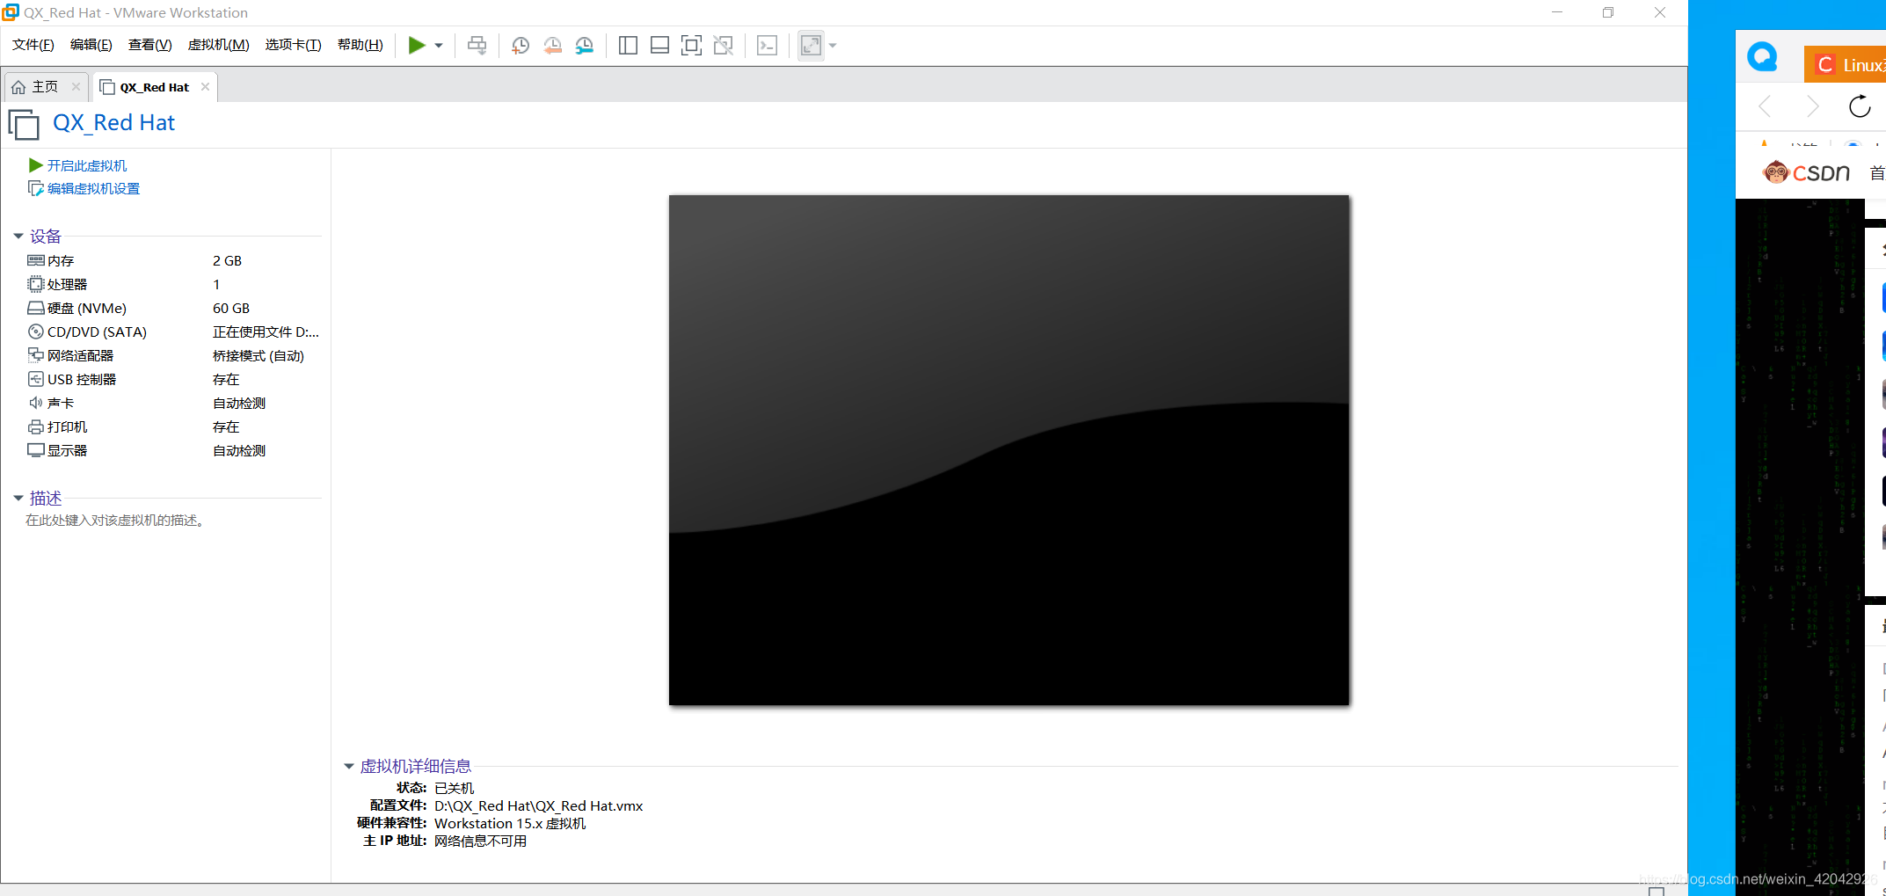Open the console view icon
This screenshot has width=1886, height=896.
point(767,46)
